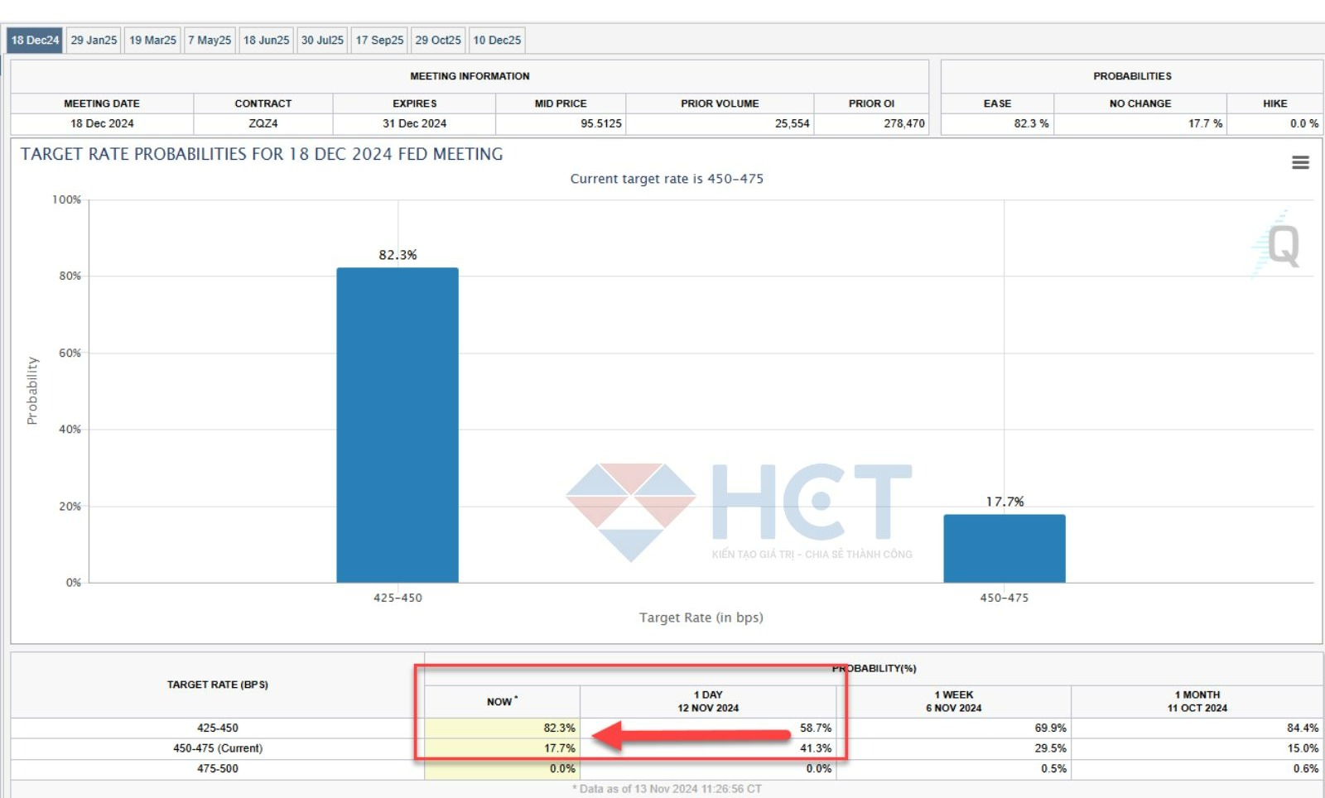The height and width of the screenshot is (798, 1325).
Task: Switch to the 17 Sep25 tab
Action: pos(379,40)
